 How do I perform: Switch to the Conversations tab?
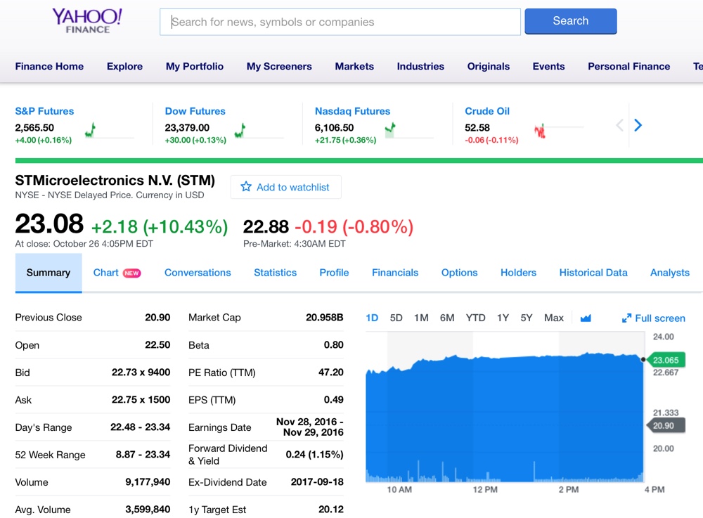click(x=198, y=273)
